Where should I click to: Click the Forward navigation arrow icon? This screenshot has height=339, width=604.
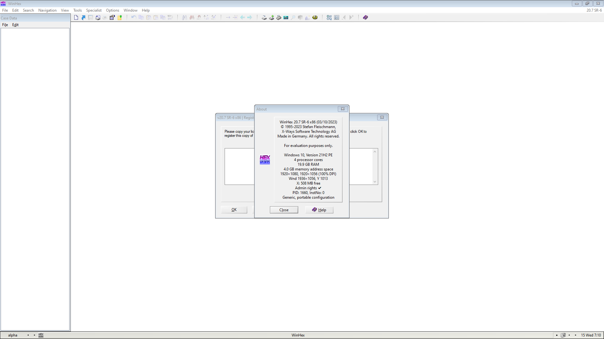pos(250,18)
